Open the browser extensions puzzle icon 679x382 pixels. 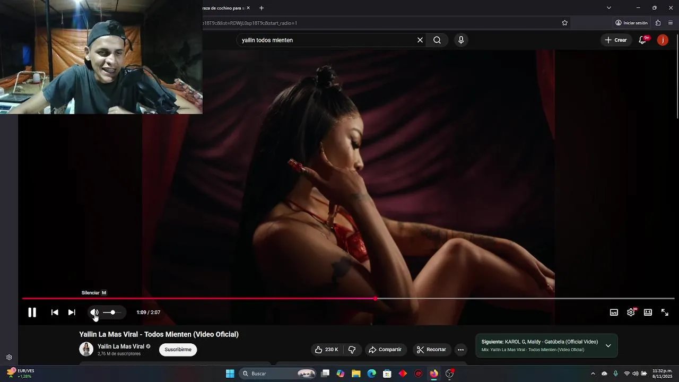[658, 23]
